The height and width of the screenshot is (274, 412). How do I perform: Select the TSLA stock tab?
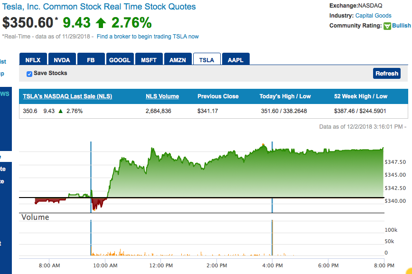(x=206, y=59)
